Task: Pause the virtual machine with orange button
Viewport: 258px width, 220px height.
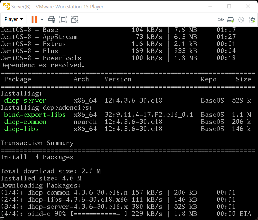Action: tap(34, 19)
